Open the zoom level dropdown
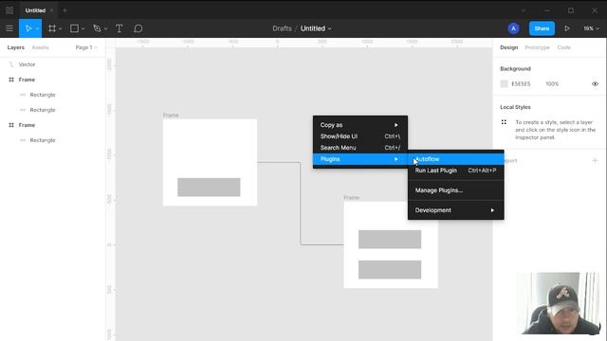This screenshot has height=341, width=607. coord(591,28)
